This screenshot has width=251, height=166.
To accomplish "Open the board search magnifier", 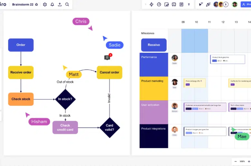I will [67, 5].
